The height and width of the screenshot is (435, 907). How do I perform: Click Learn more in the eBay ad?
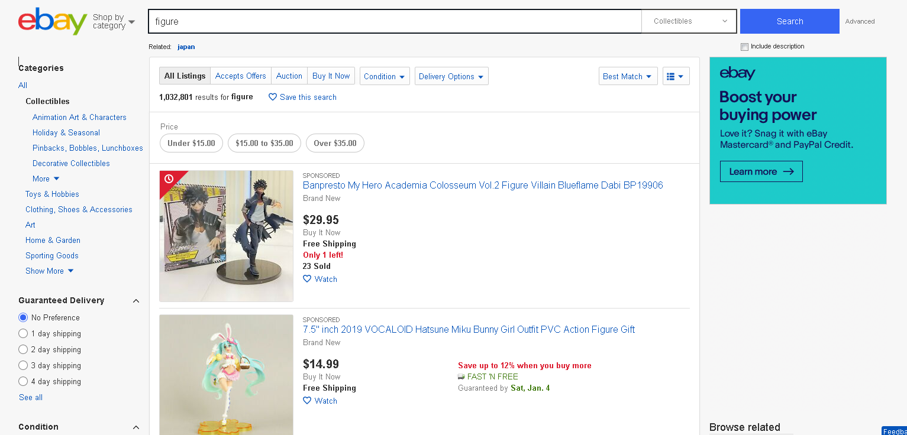point(761,171)
